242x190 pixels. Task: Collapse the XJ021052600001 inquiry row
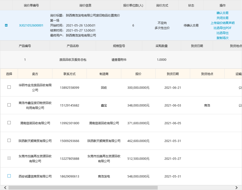[6, 25]
